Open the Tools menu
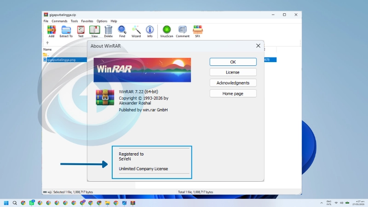 point(74,21)
